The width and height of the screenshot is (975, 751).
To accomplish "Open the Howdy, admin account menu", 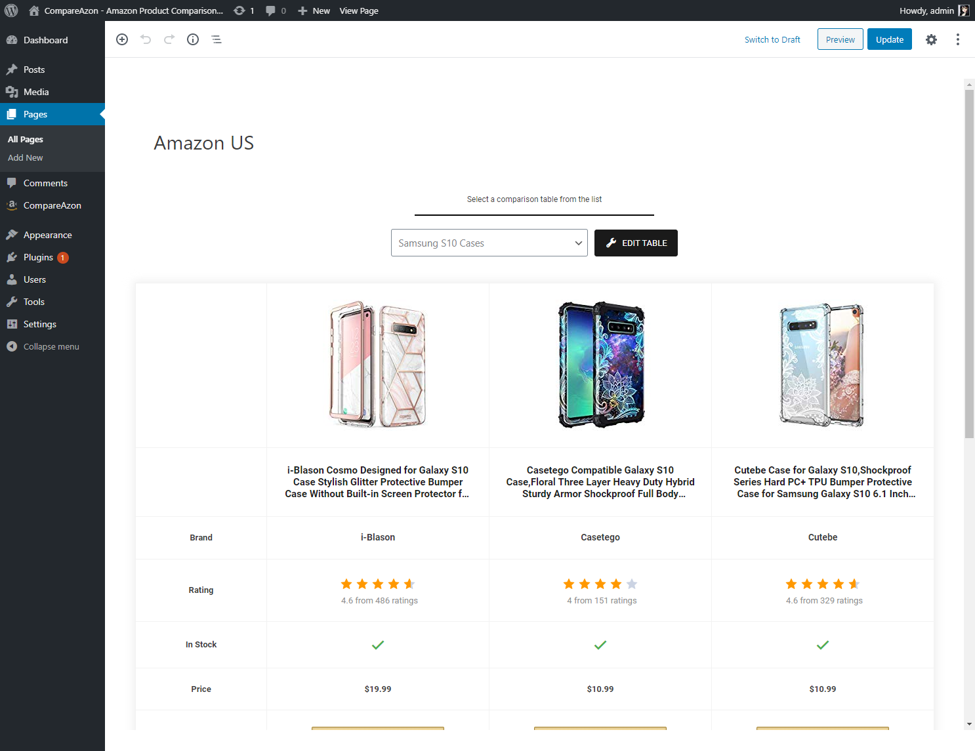I will point(933,10).
